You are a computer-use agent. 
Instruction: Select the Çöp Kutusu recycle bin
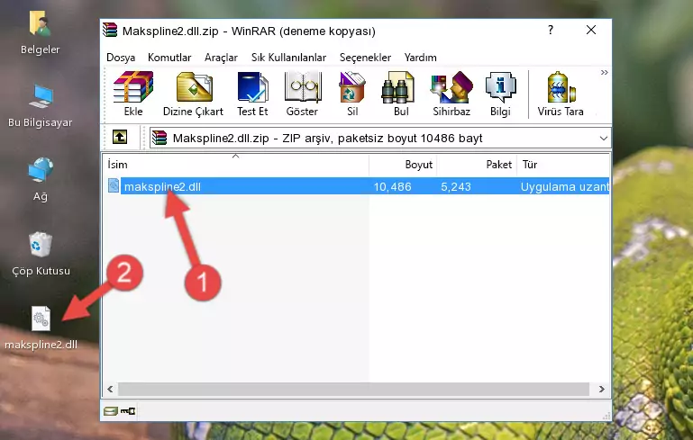point(41,254)
